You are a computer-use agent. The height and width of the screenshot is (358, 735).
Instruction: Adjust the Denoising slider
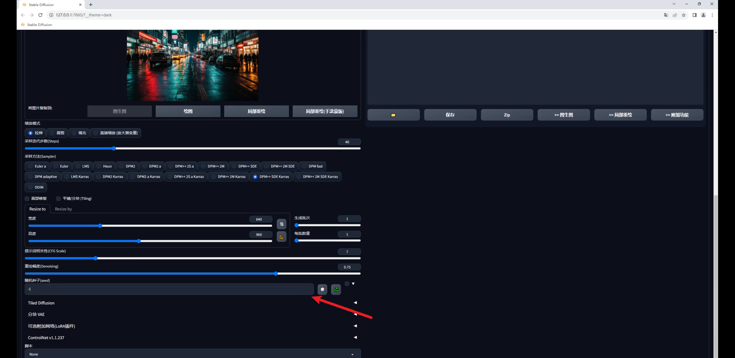(192, 274)
